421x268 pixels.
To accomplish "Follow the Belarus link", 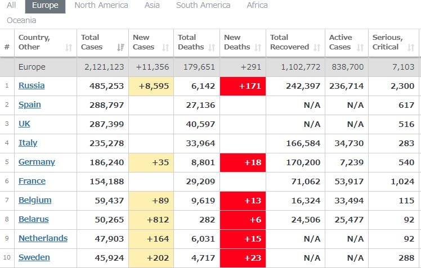I will tap(34, 219).
